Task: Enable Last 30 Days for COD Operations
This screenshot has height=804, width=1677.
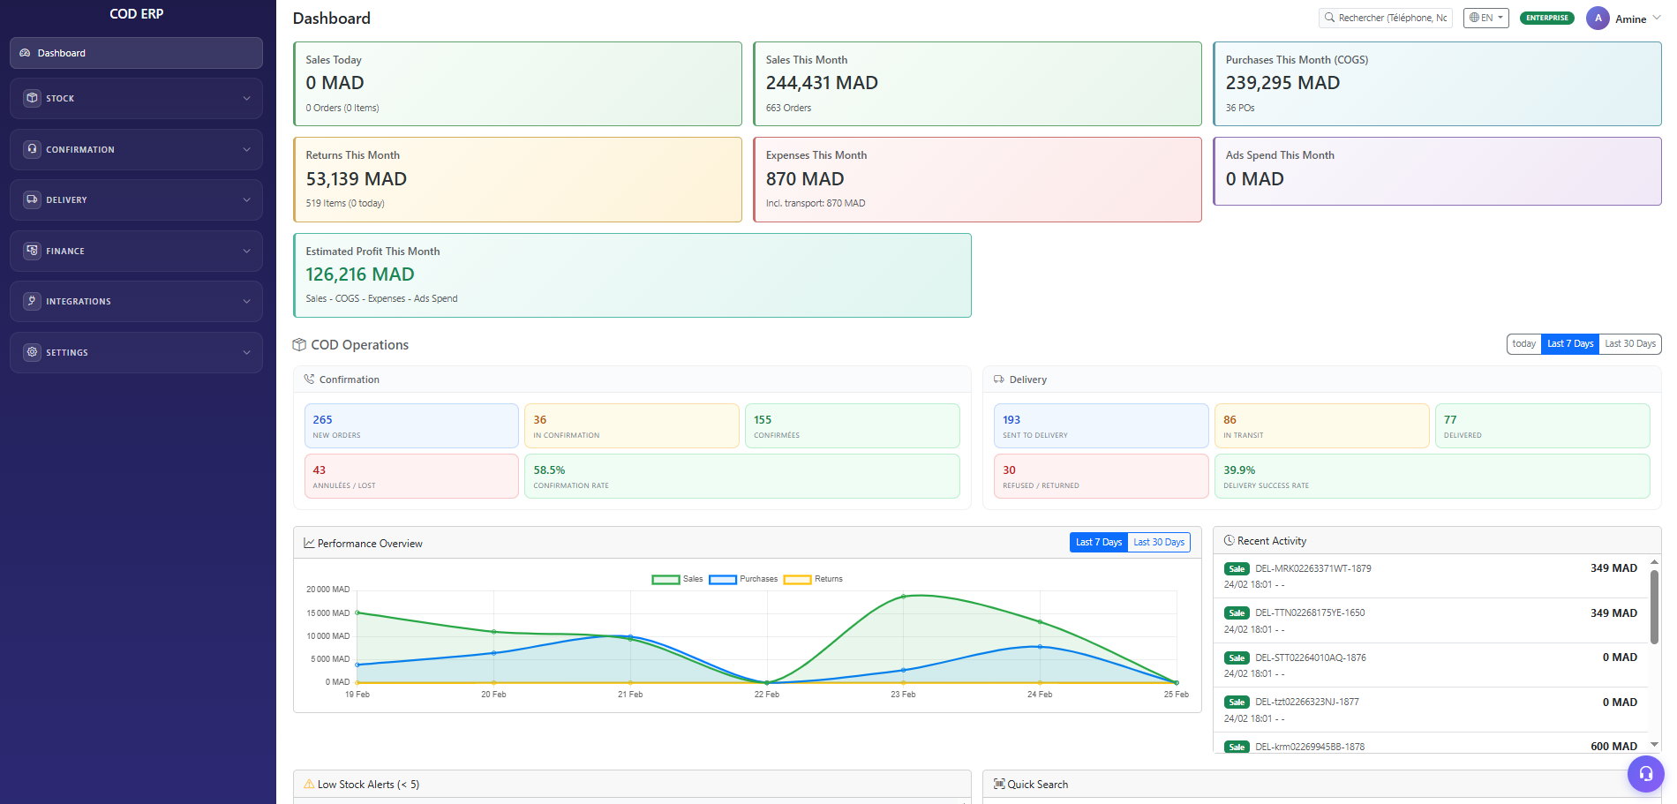Action: coord(1629,343)
